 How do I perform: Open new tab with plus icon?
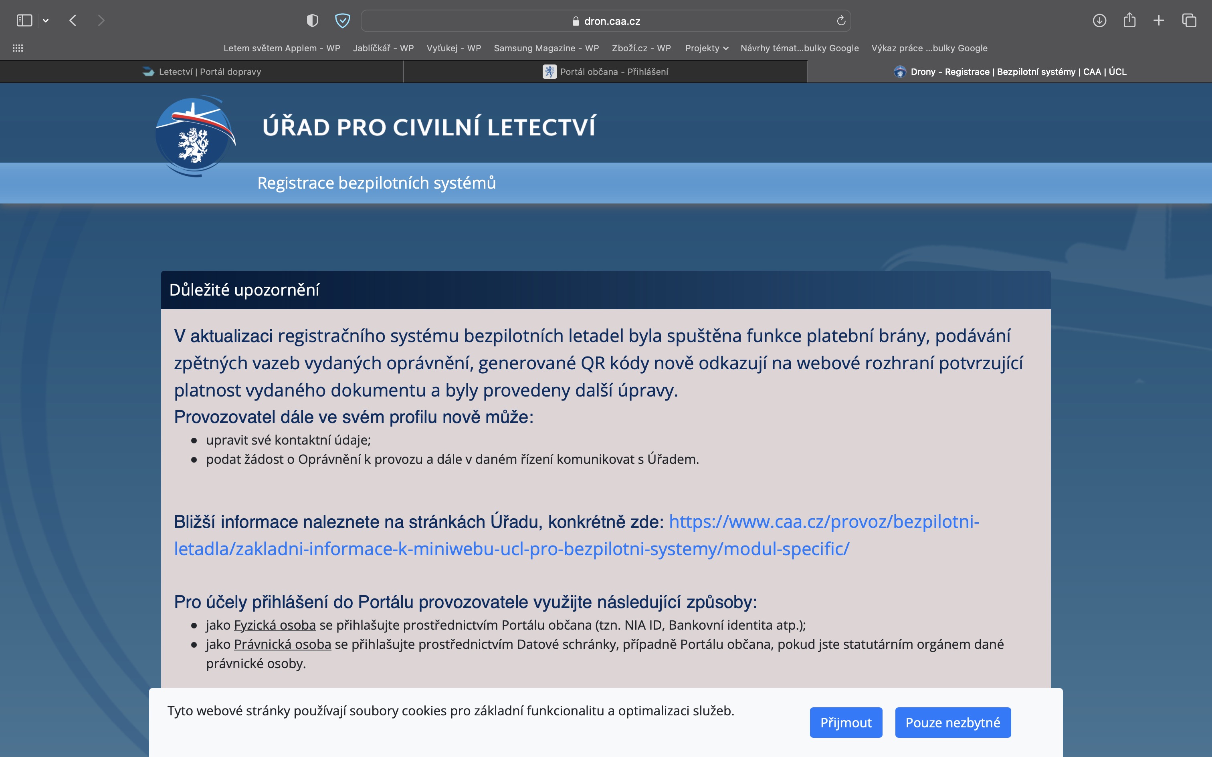coord(1159,20)
